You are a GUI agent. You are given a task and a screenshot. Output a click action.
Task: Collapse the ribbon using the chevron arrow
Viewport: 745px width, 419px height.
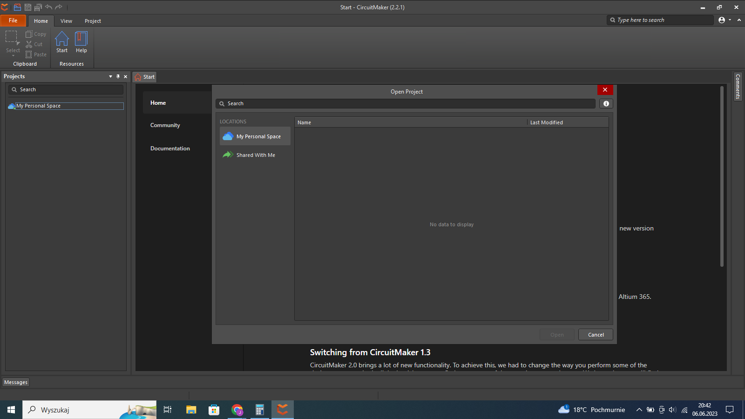coord(739,20)
